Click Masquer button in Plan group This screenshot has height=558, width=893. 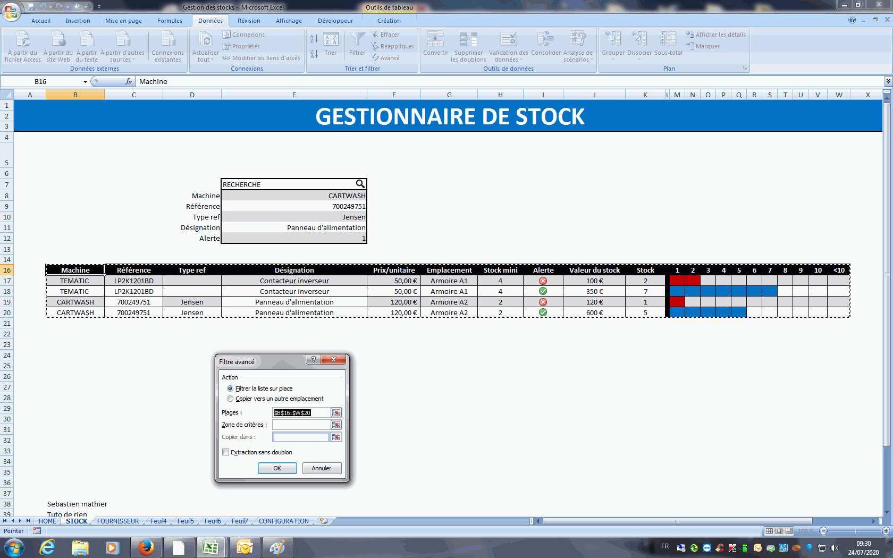click(703, 46)
